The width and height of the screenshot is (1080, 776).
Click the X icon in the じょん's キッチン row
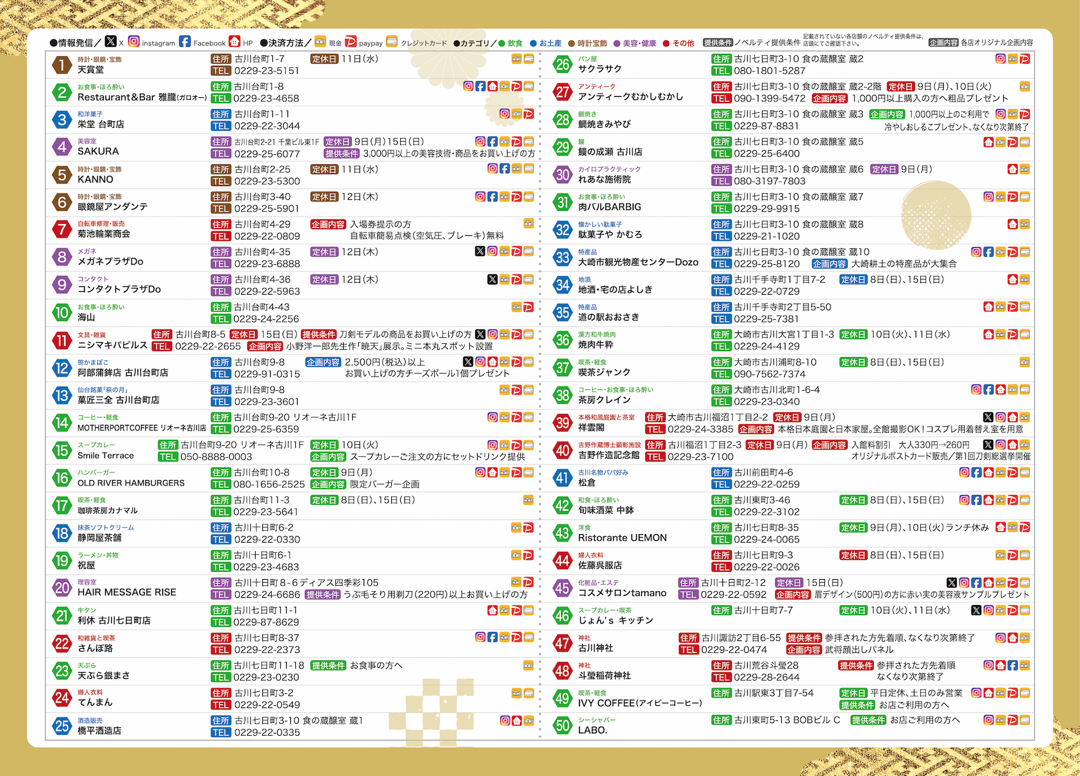pos(976,610)
